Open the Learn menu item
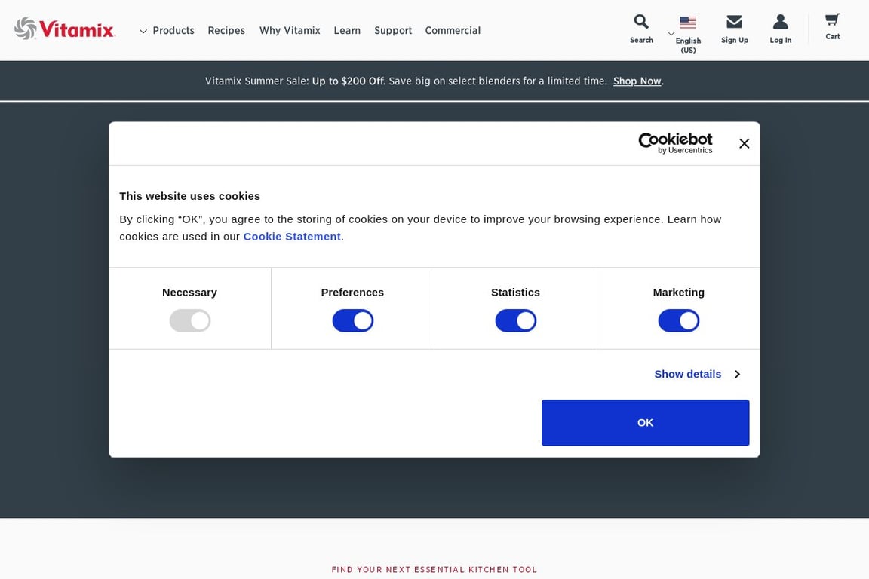The width and height of the screenshot is (869, 579). [347, 30]
